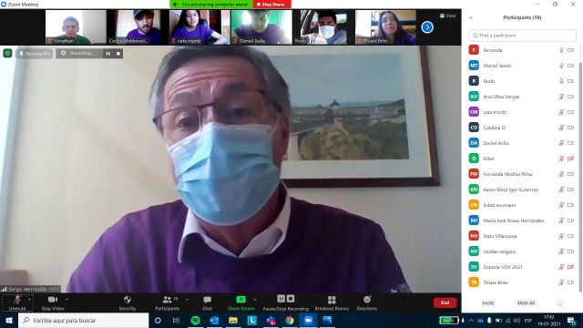This screenshot has height=328, width=583.
Task: Open File Explorer from the taskbar
Action: (233, 320)
